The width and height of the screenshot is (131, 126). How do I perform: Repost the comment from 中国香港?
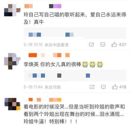click(91, 44)
